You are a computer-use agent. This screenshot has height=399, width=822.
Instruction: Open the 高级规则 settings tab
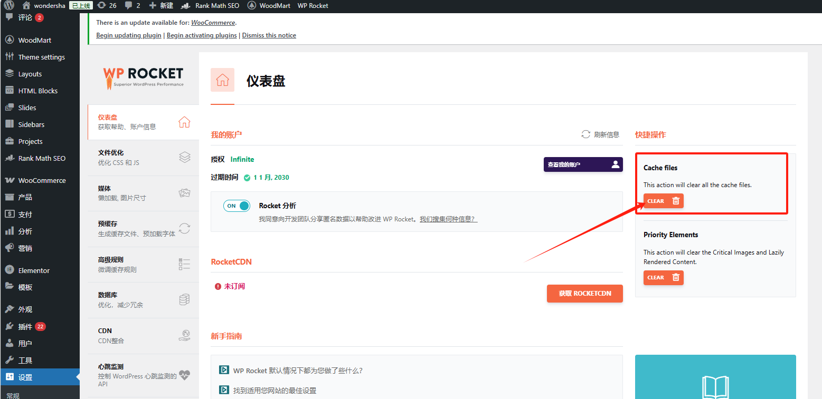tap(136, 265)
